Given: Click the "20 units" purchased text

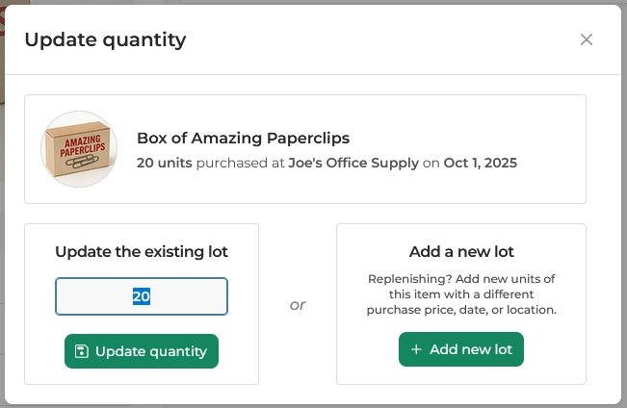Looking at the screenshot, I should tap(164, 163).
